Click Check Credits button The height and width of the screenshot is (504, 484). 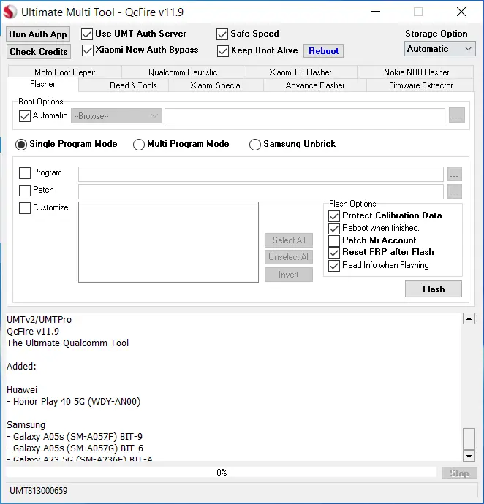click(x=39, y=51)
